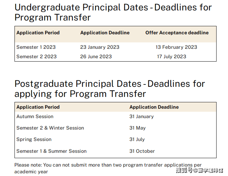This screenshot has height=176, width=228.
Task: Select the 17 July 2023 acceptance date
Action: pos(171,57)
